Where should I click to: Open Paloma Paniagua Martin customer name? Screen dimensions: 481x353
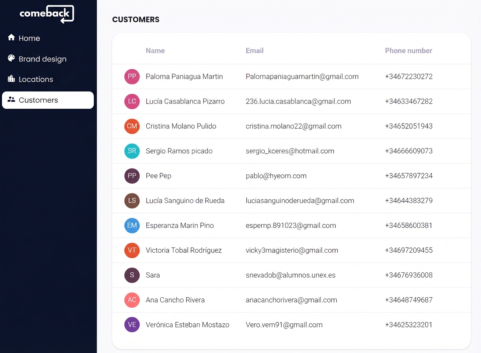pos(184,77)
